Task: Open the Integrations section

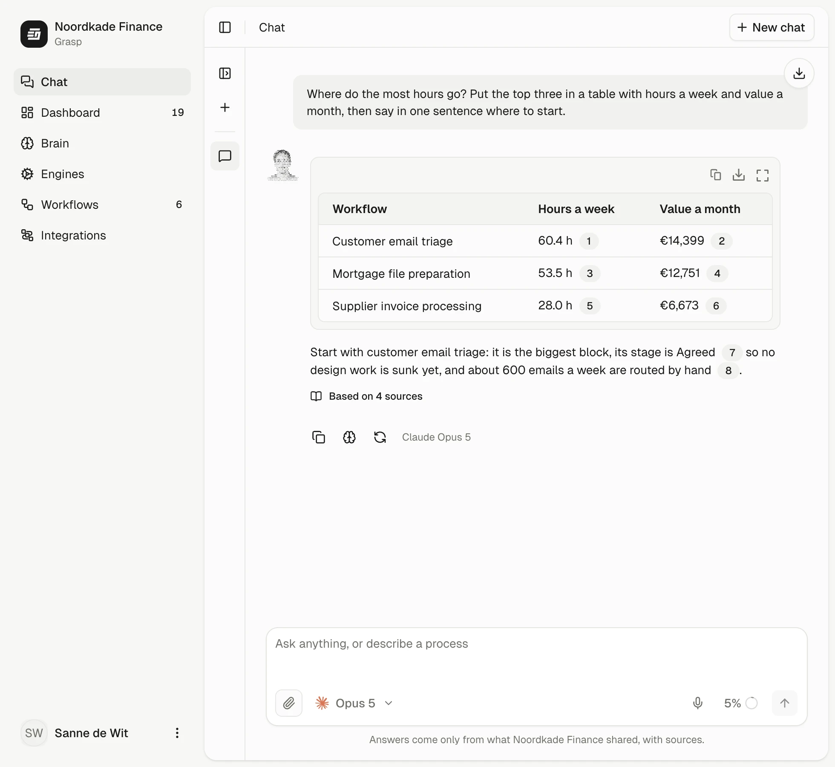Action: click(x=102, y=235)
